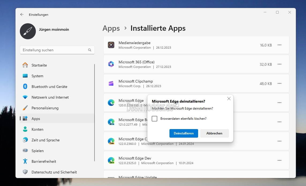Click the Datenschutz shield icon
Viewport: 306px width, 186px height.
point(25,172)
